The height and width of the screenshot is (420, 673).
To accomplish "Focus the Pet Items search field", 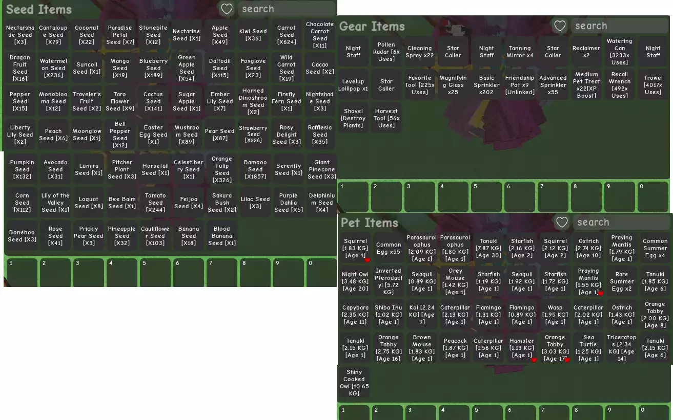I will [x=621, y=223].
